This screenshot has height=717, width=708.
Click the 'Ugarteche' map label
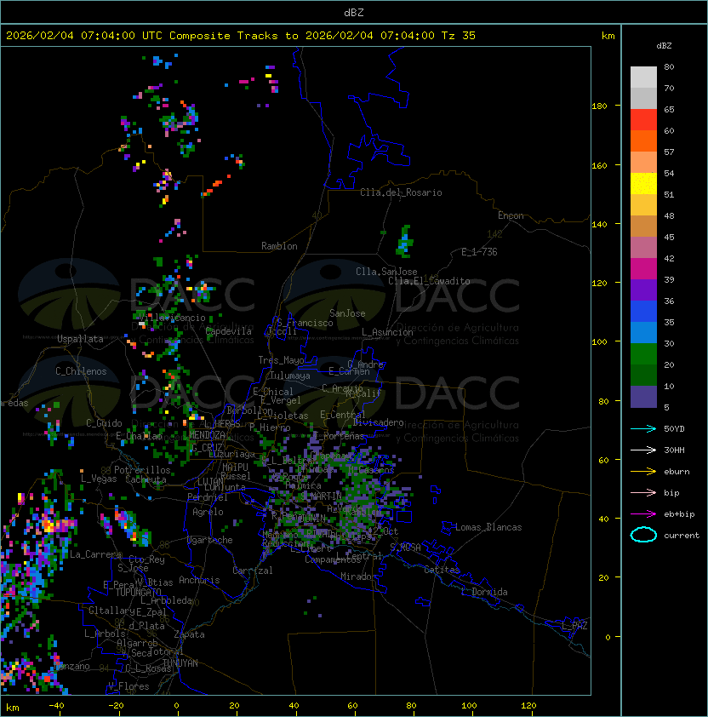click(x=210, y=540)
